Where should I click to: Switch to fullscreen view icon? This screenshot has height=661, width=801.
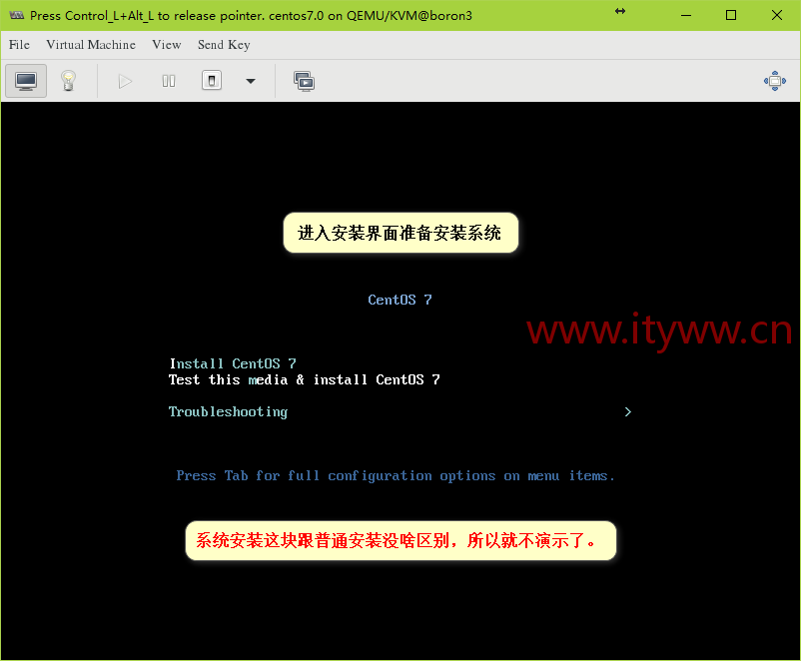pyautogui.click(x=775, y=81)
